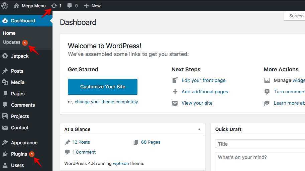Open the Screen Options dropdown tab
This screenshot has width=305, height=171.
(x=294, y=16)
